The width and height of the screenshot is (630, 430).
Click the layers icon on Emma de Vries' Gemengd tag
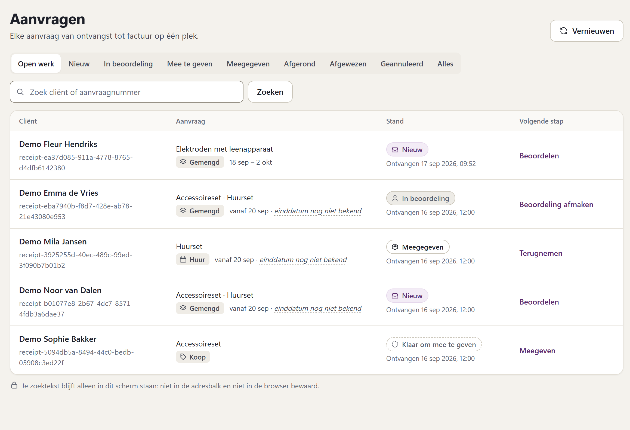pos(183,211)
